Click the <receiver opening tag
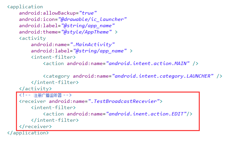 coord(32,102)
